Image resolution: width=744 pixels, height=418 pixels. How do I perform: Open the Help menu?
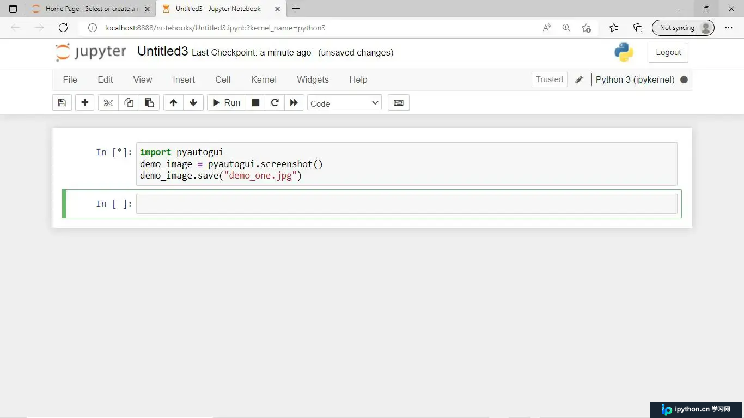pyautogui.click(x=358, y=79)
